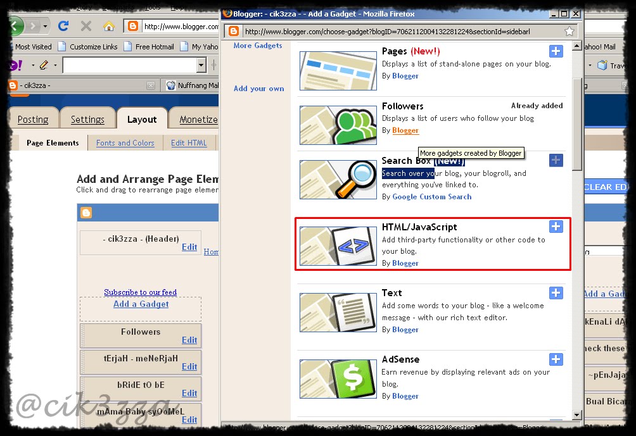The height and width of the screenshot is (436, 636).
Task: Click the gadget list vertical scrollbar thumb
Action: click(x=577, y=123)
